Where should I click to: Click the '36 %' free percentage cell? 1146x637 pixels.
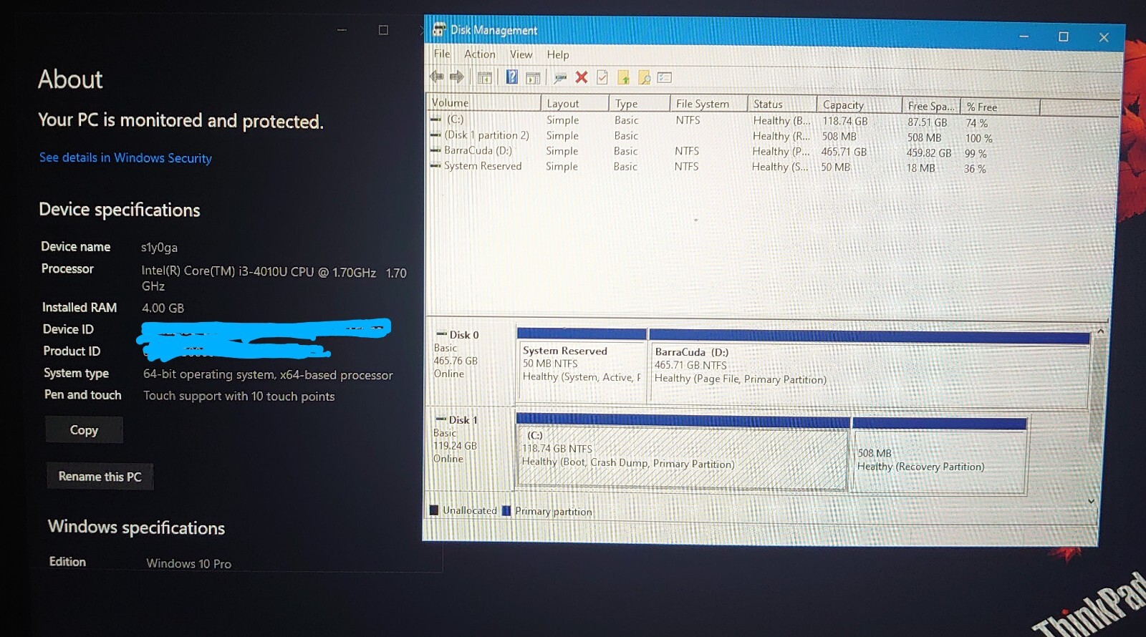tap(975, 169)
